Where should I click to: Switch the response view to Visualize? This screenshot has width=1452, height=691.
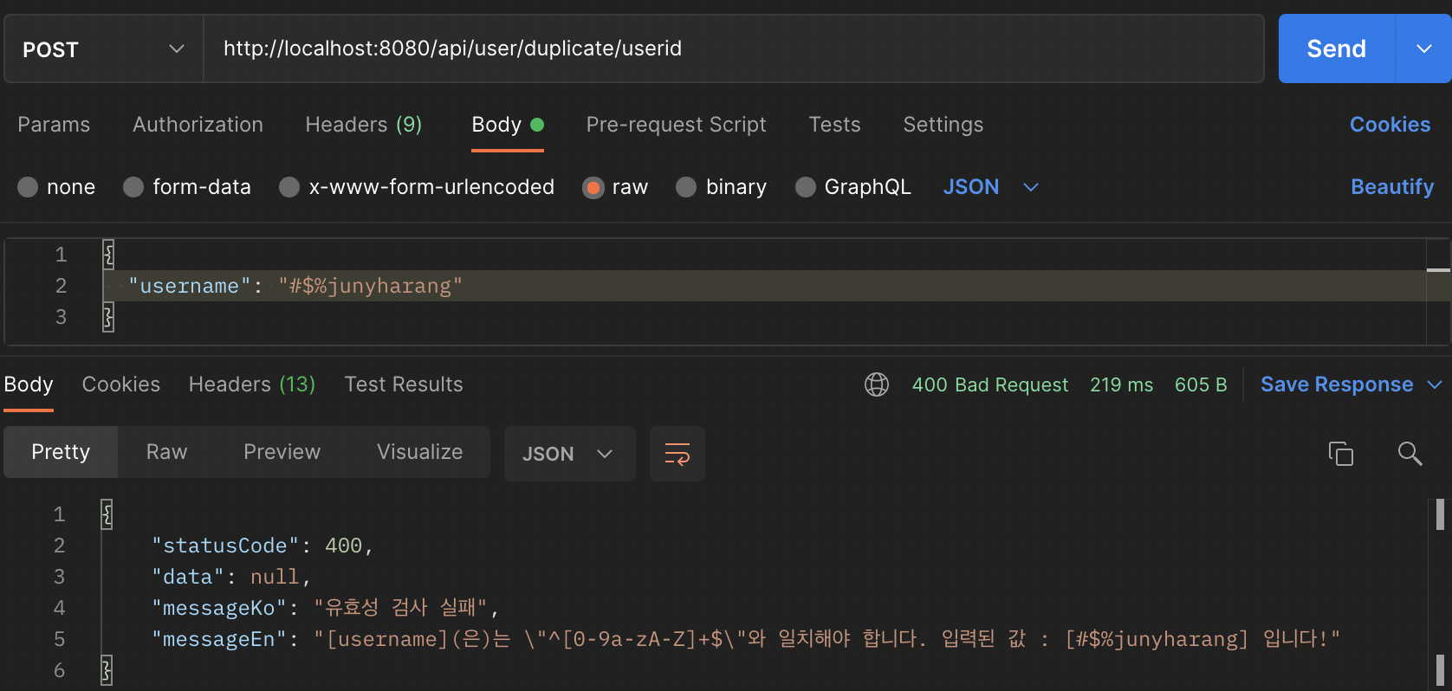419,452
